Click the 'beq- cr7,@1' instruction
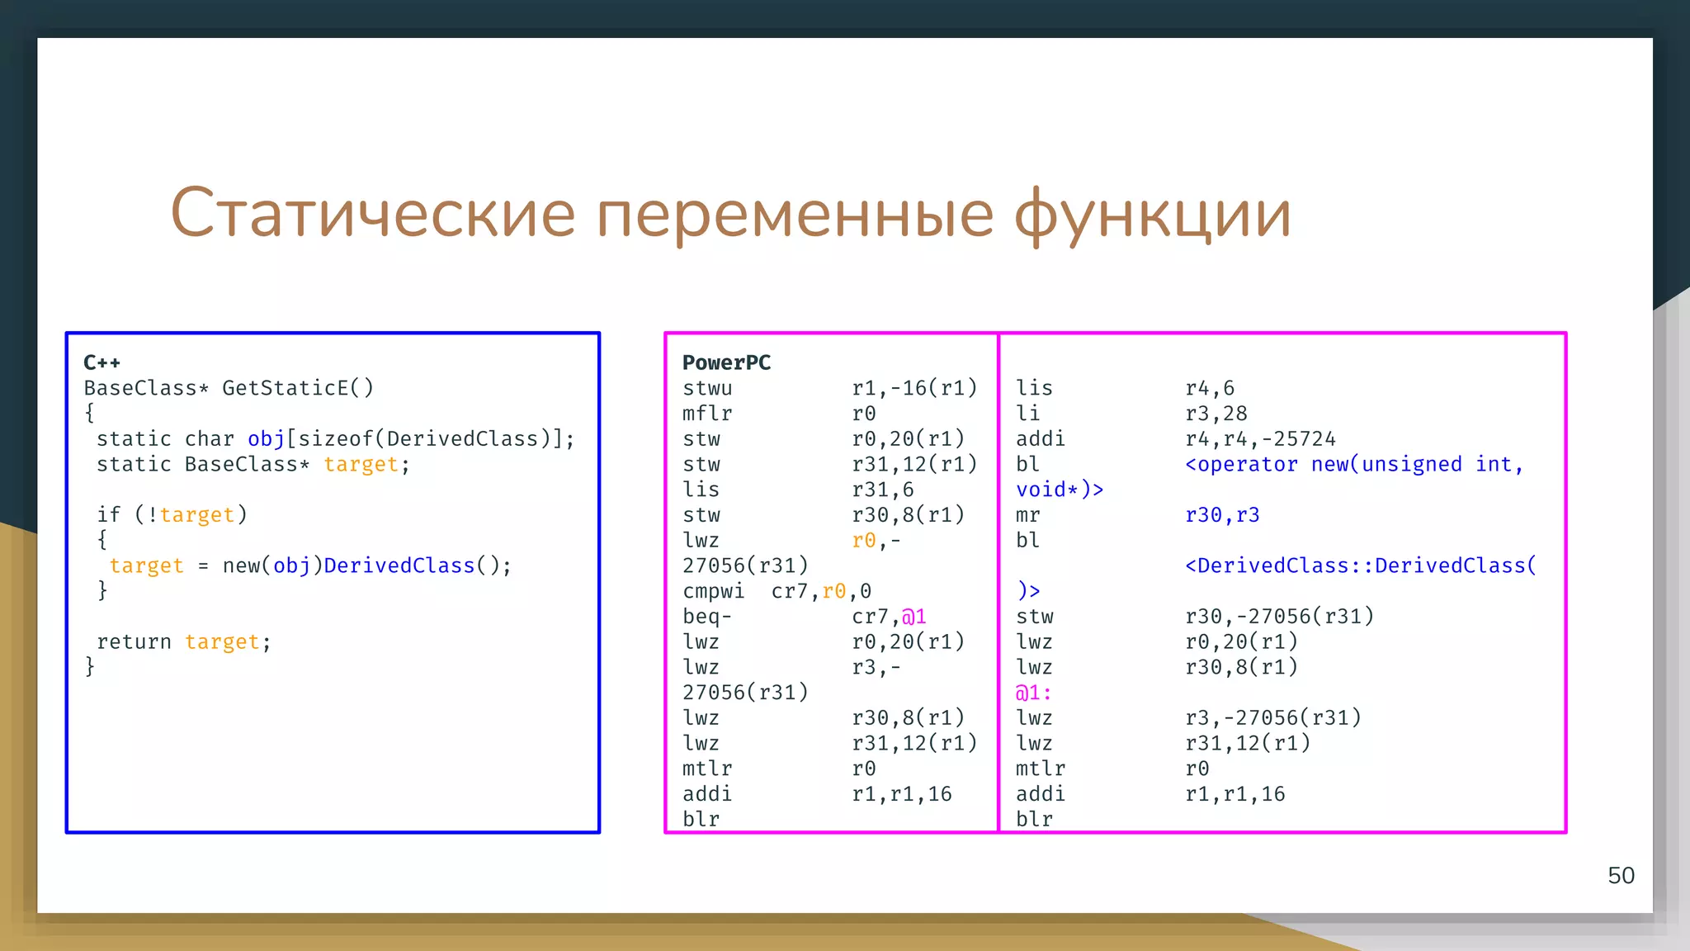 click(x=805, y=617)
